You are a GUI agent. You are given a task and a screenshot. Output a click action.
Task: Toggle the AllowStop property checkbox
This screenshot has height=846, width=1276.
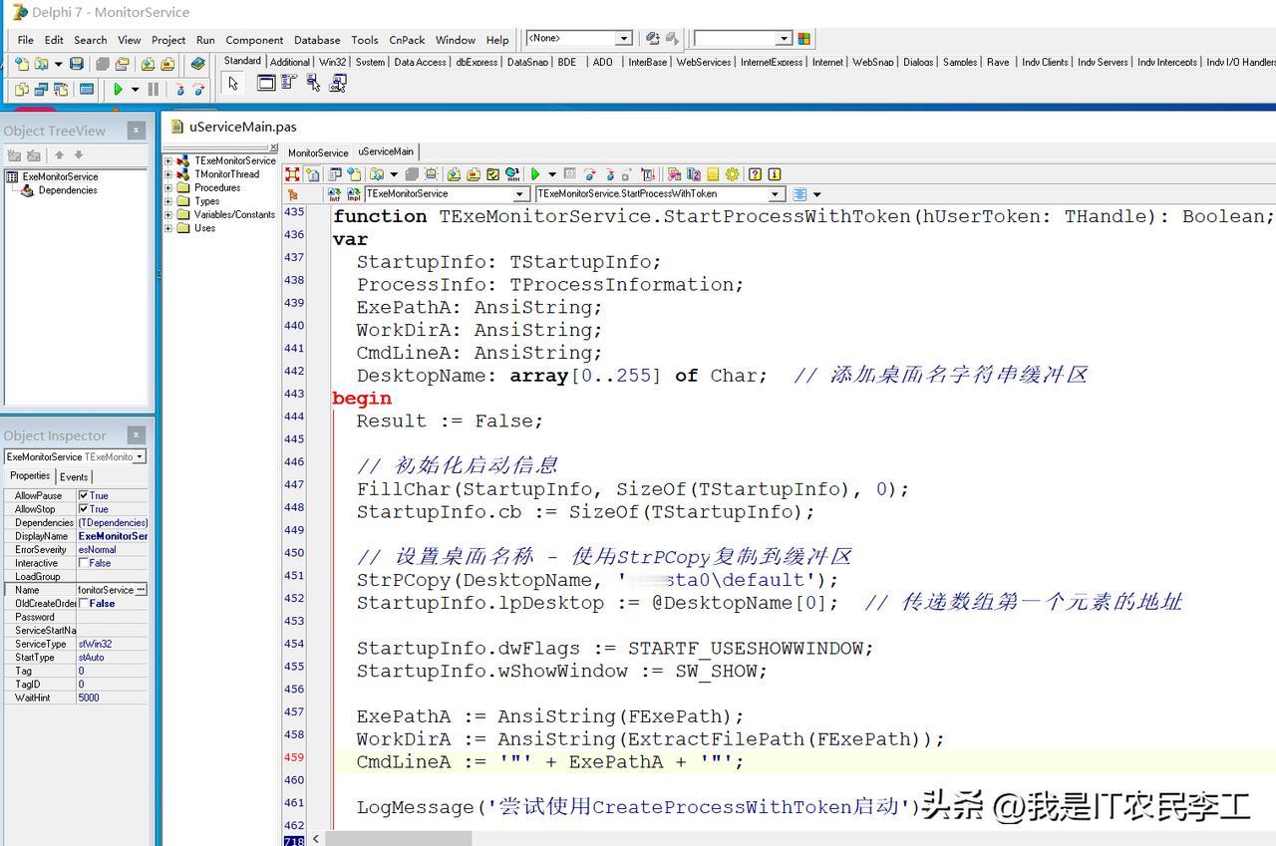pyautogui.click(x=84, y=509)
